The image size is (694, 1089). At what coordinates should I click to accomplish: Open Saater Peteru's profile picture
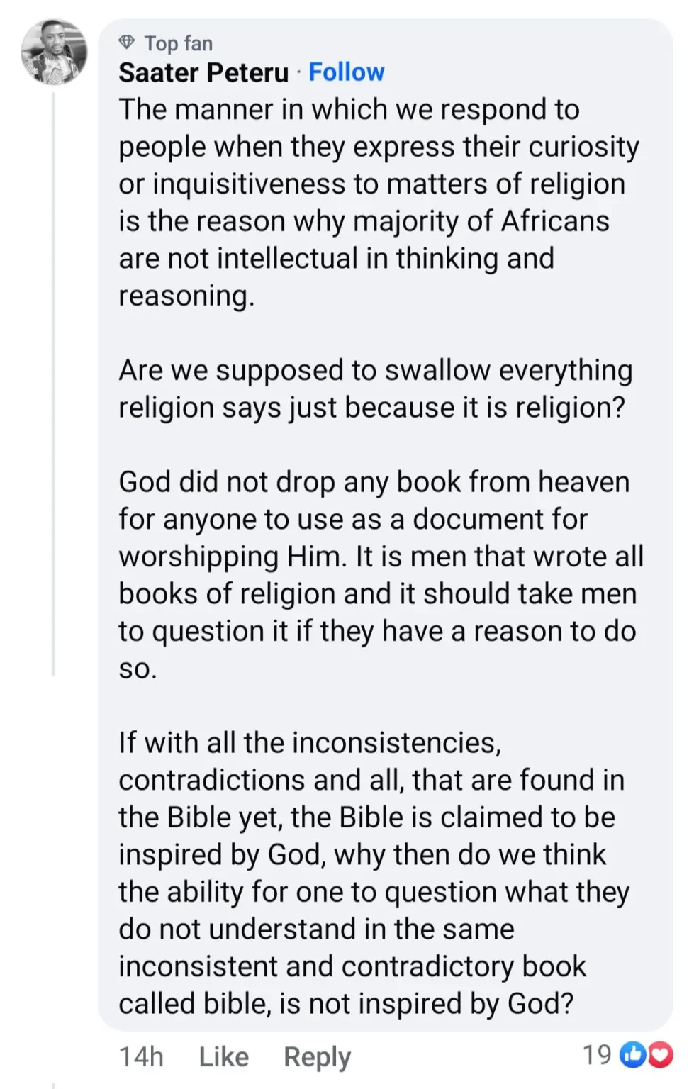(x=54, y=52)
